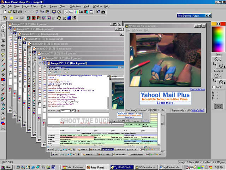Select the Magic Wand tool
This screenshot has height=170, width=226.
point(3,60)
